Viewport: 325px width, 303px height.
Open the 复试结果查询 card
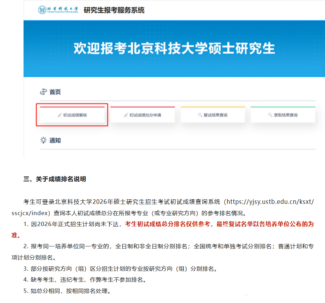[213, 114]
